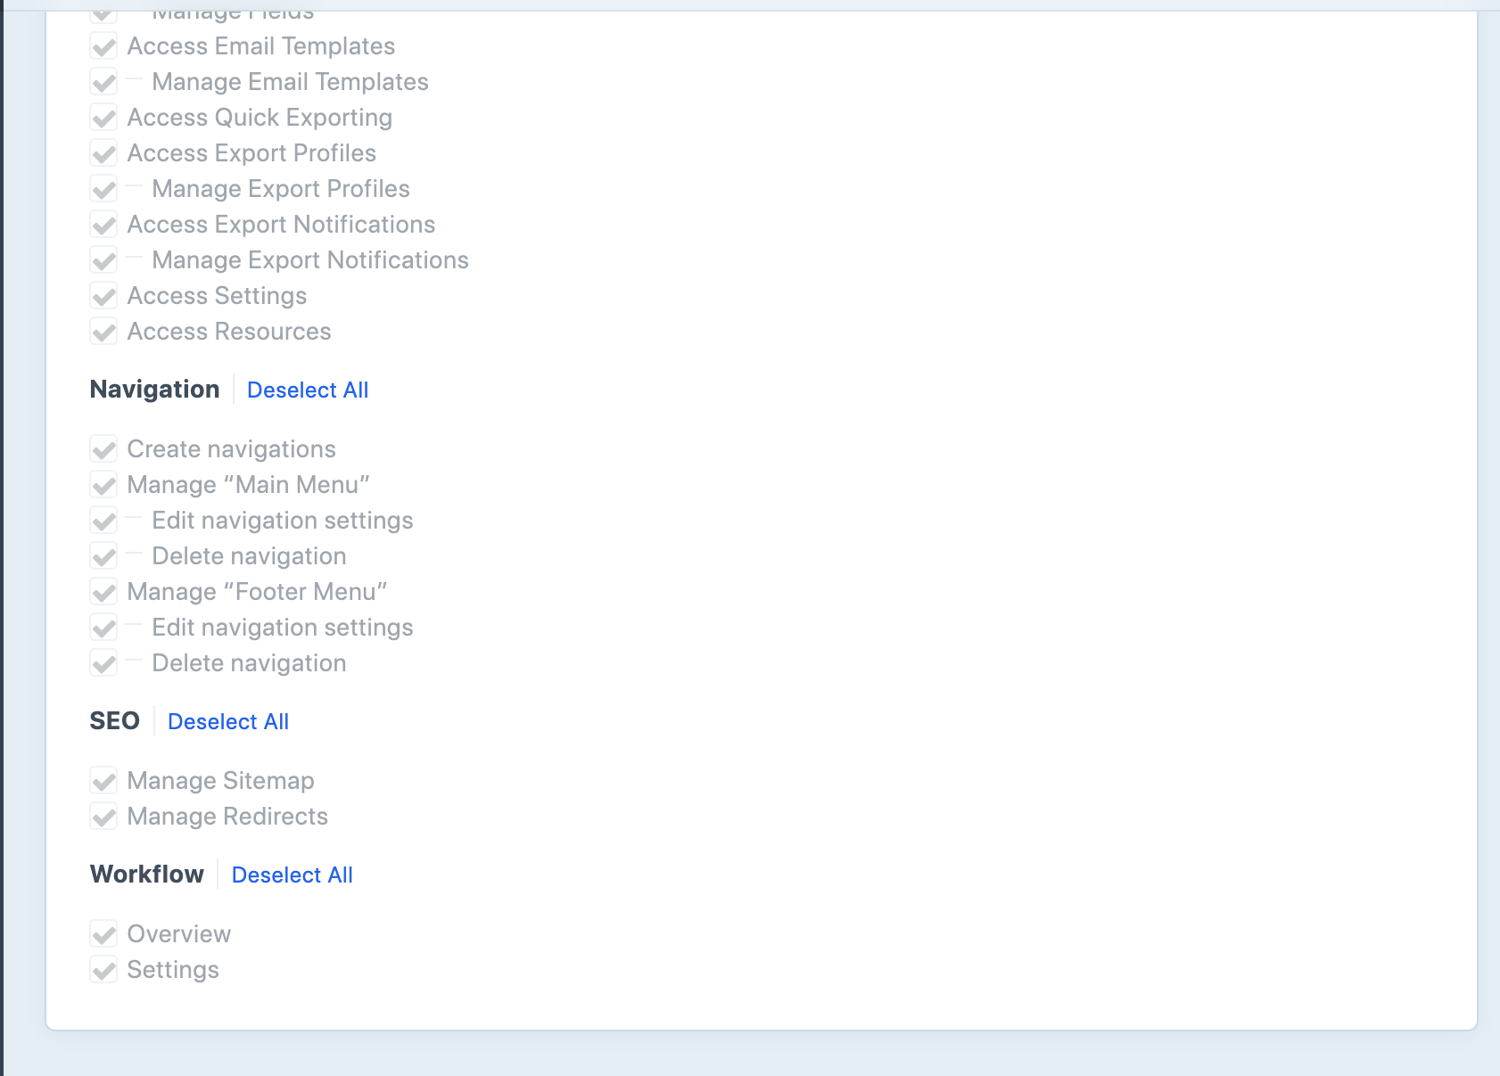Image resolution: width=1500 pixels, height=1076 pixels.
Task: Toggle the Manage Export Profiles permission
Action: [103, 189]
